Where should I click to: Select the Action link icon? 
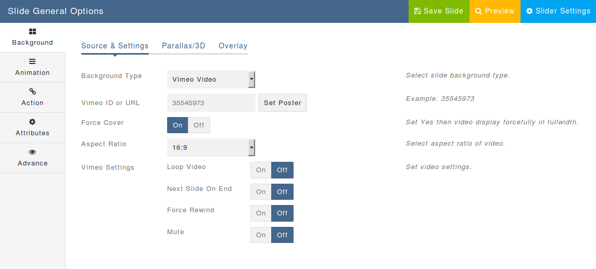(x=32, y=92)
